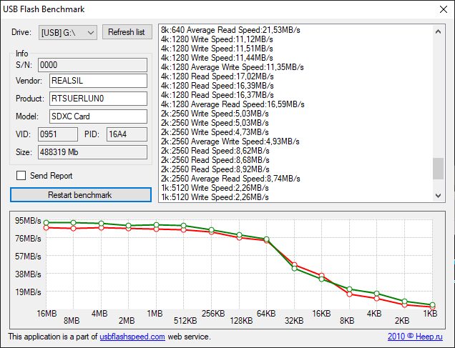Click the Product field with RTSUERLUN0
The image size is (455, 348).
(x=97, y=99)
